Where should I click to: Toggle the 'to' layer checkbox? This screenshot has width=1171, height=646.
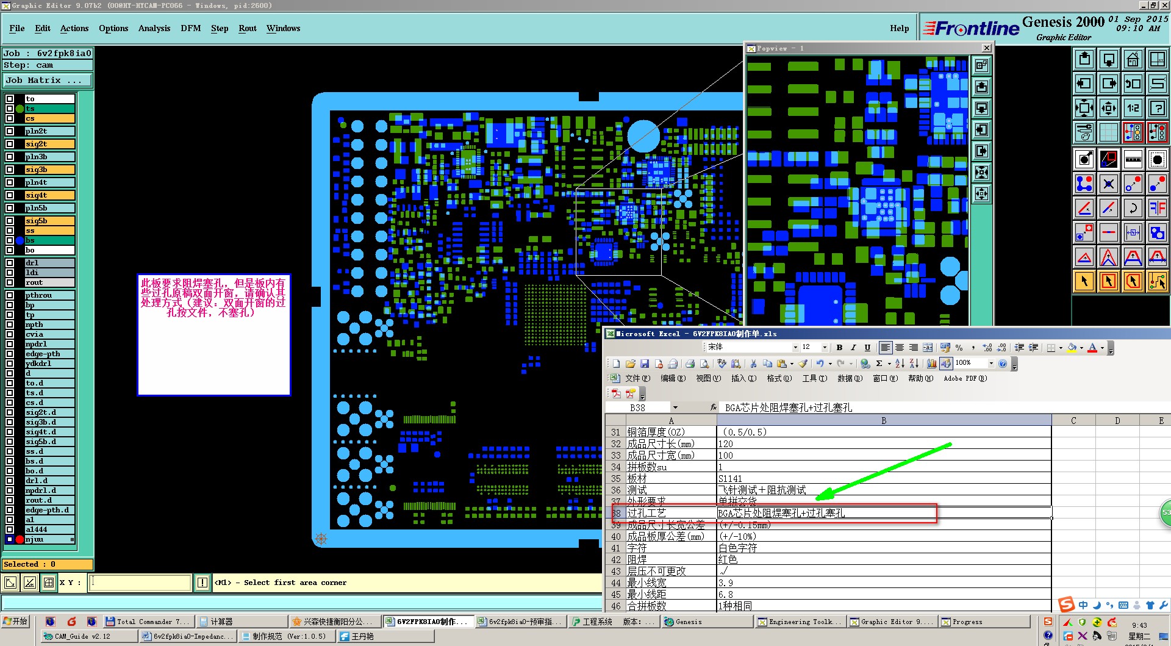pos(10,99)
